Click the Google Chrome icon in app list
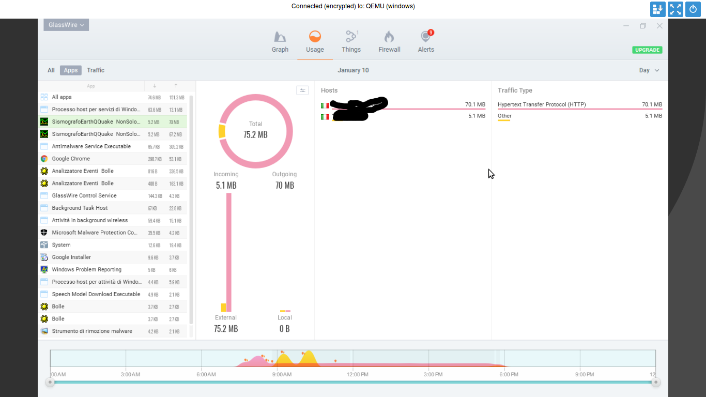Viewport: 706px width, 397px height. (44, 159)
